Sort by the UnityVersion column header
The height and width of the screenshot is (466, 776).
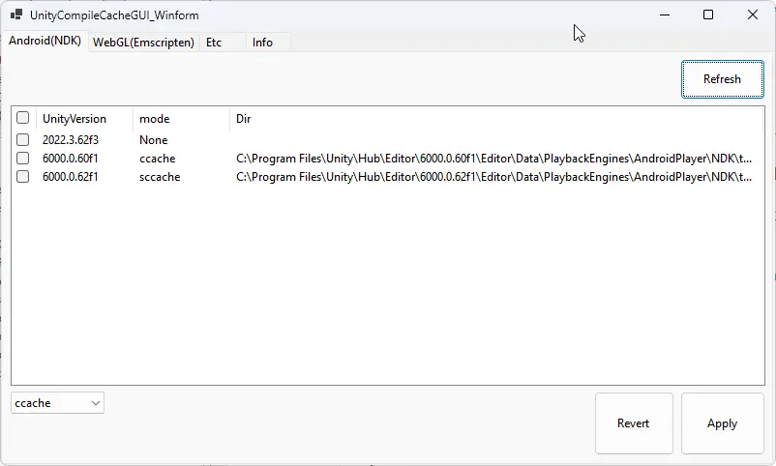74,119
